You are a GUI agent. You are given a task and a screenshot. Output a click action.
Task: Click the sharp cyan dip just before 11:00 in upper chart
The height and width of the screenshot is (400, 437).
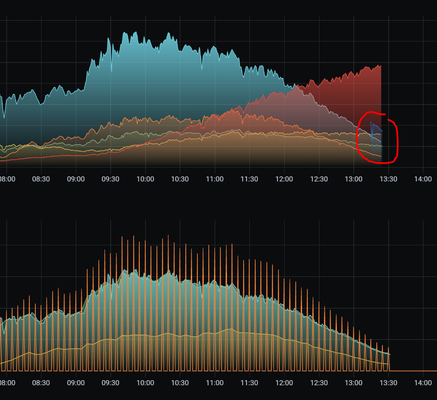(202, 70)
